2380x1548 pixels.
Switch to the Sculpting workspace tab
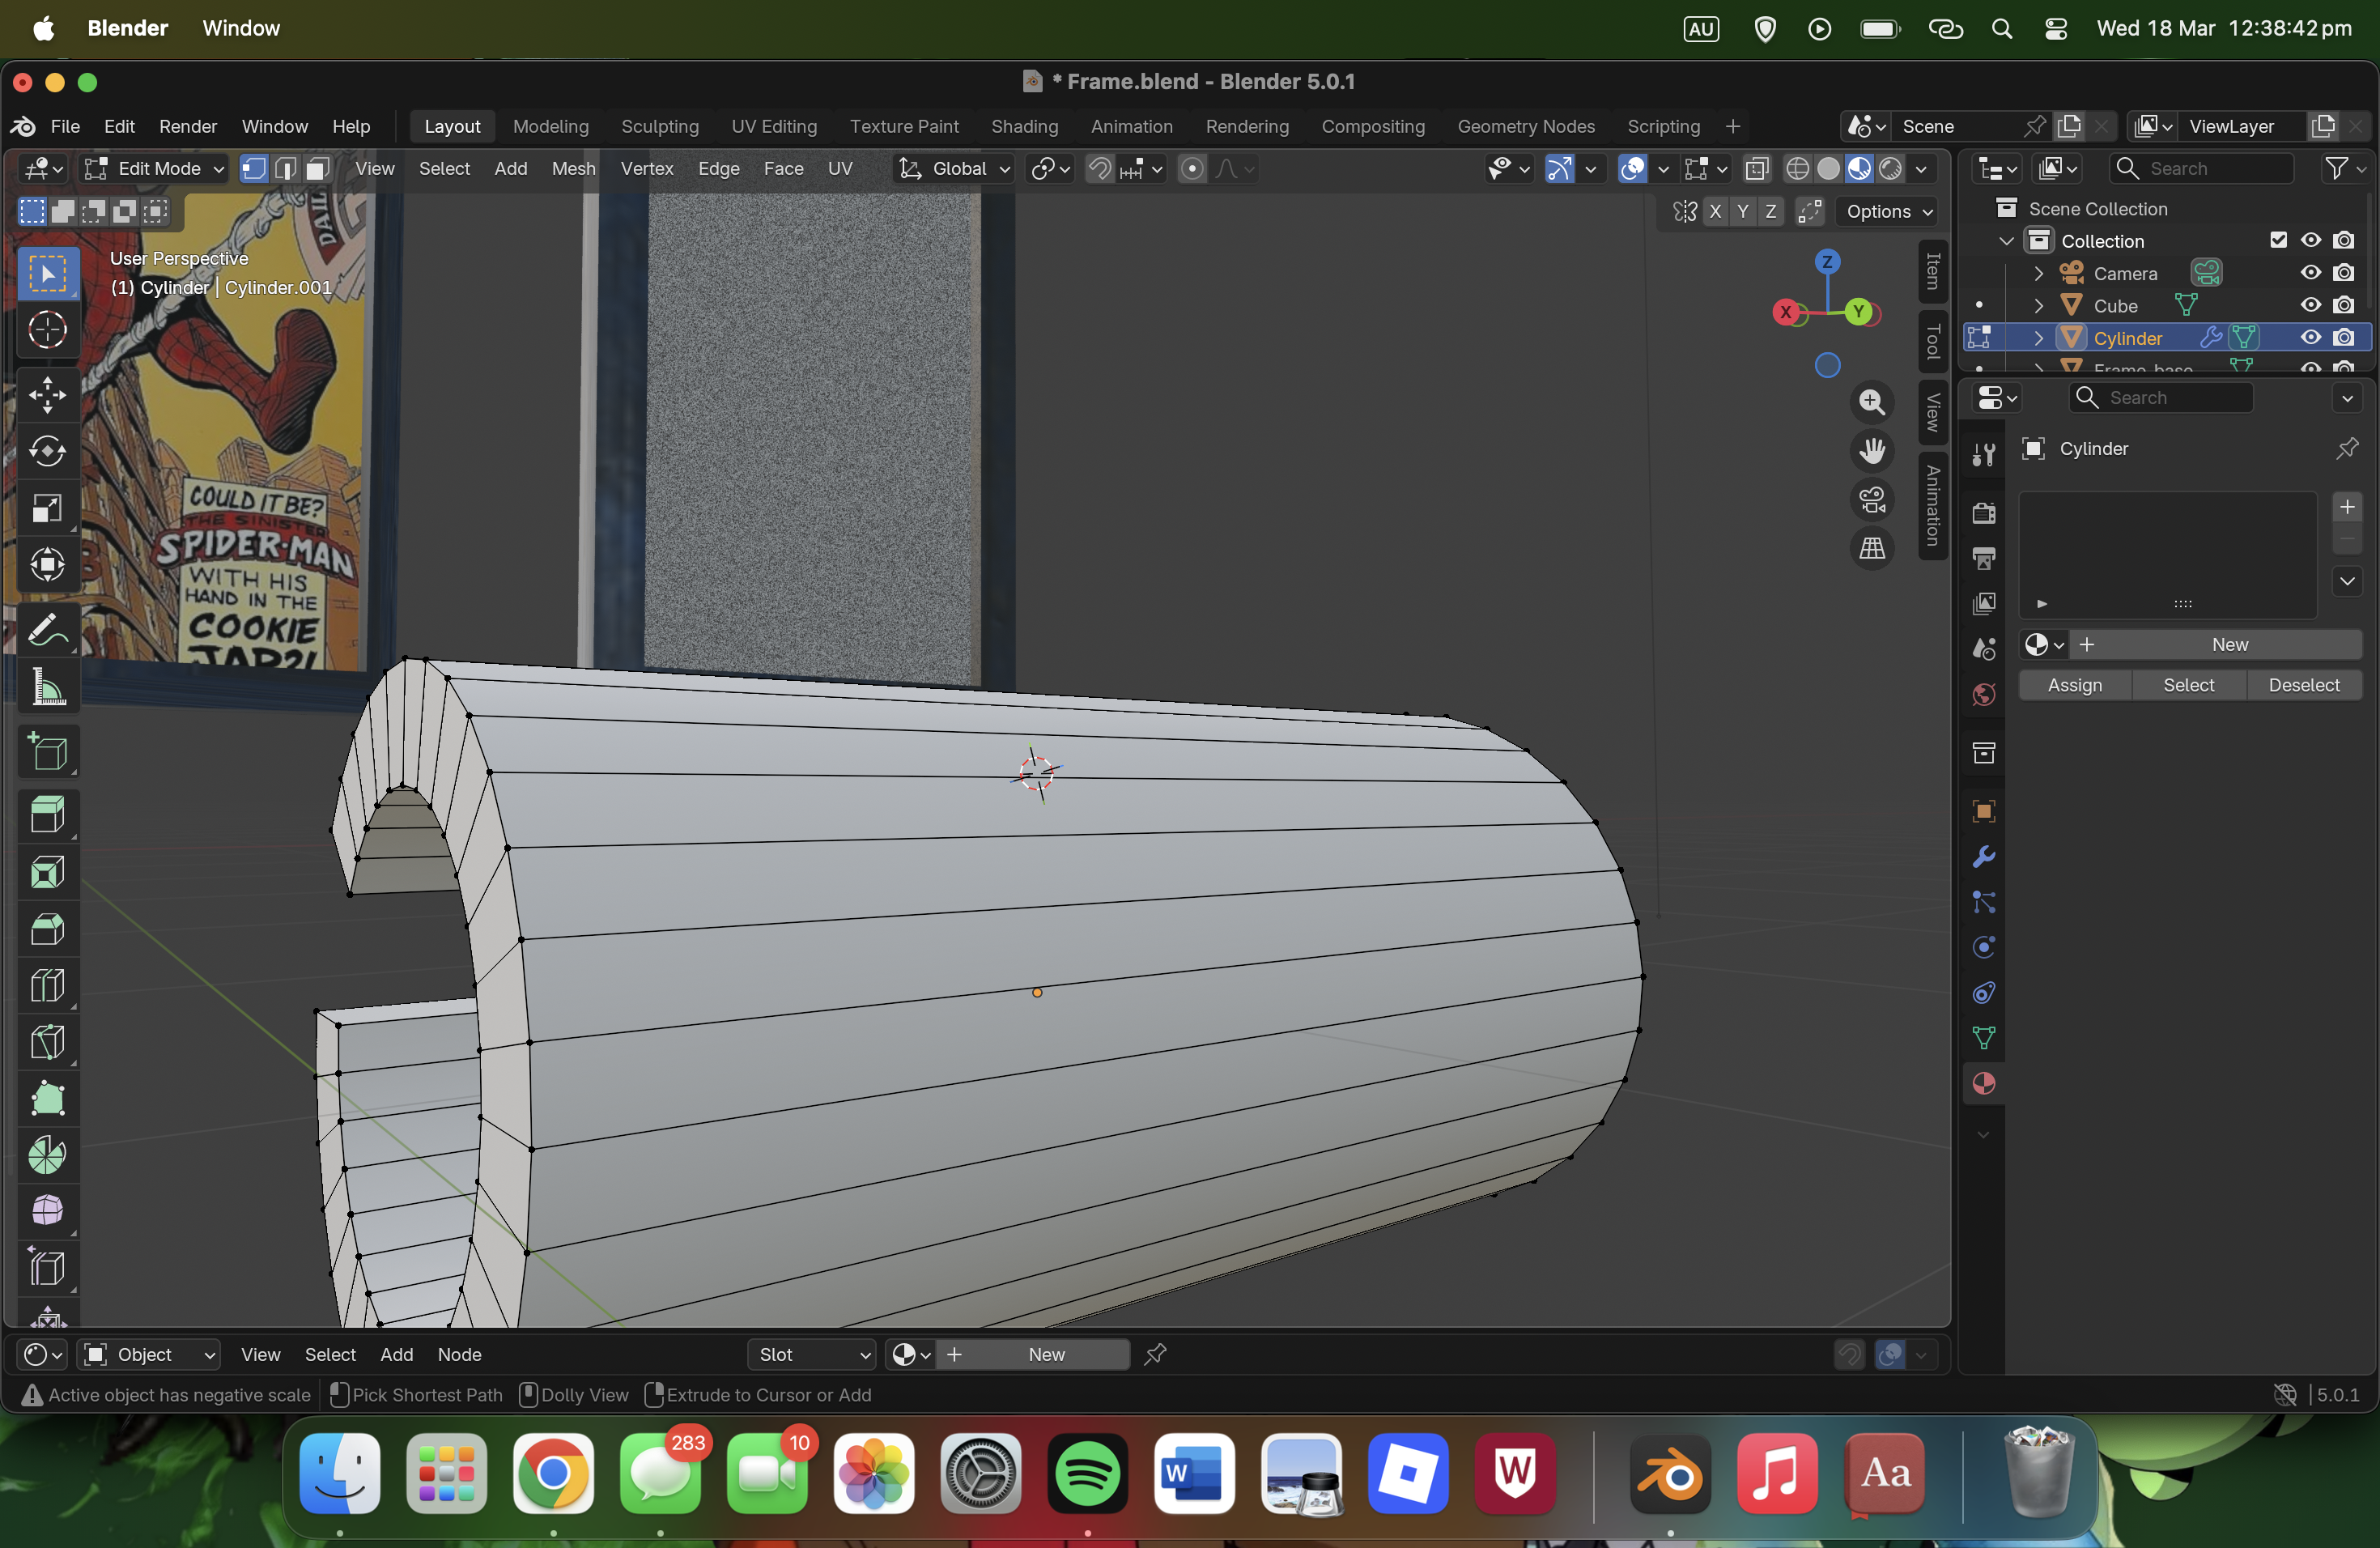(x=659, y=126)
